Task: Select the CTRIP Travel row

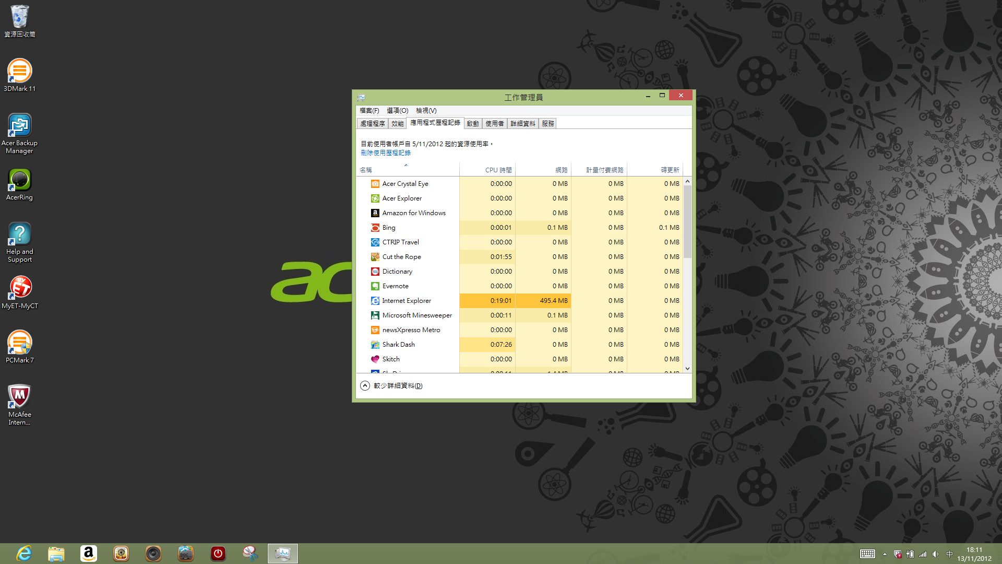Action: (519, 242)
